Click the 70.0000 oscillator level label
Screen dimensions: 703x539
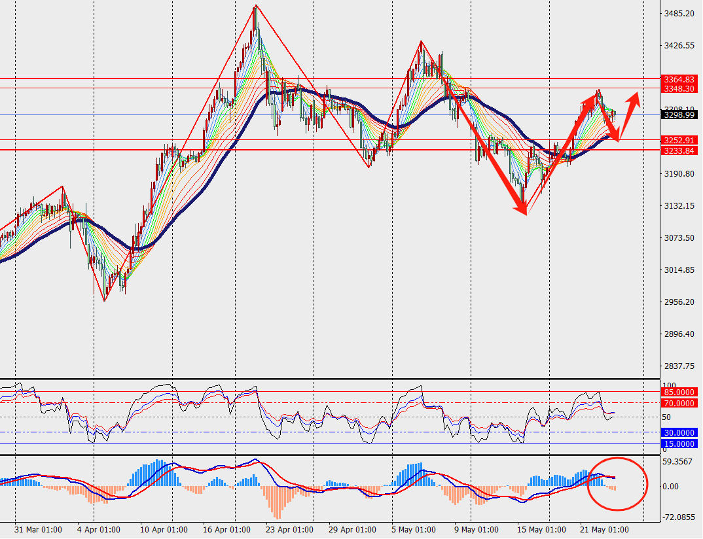679,404
